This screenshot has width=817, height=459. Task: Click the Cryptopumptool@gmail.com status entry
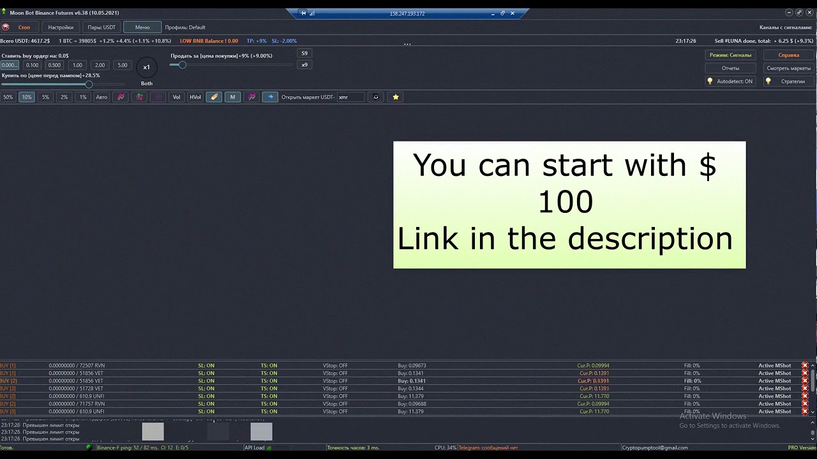tap(655, 448)
